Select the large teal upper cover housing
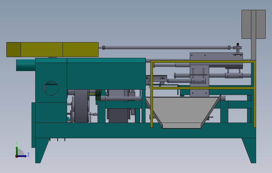 point(106,74)
